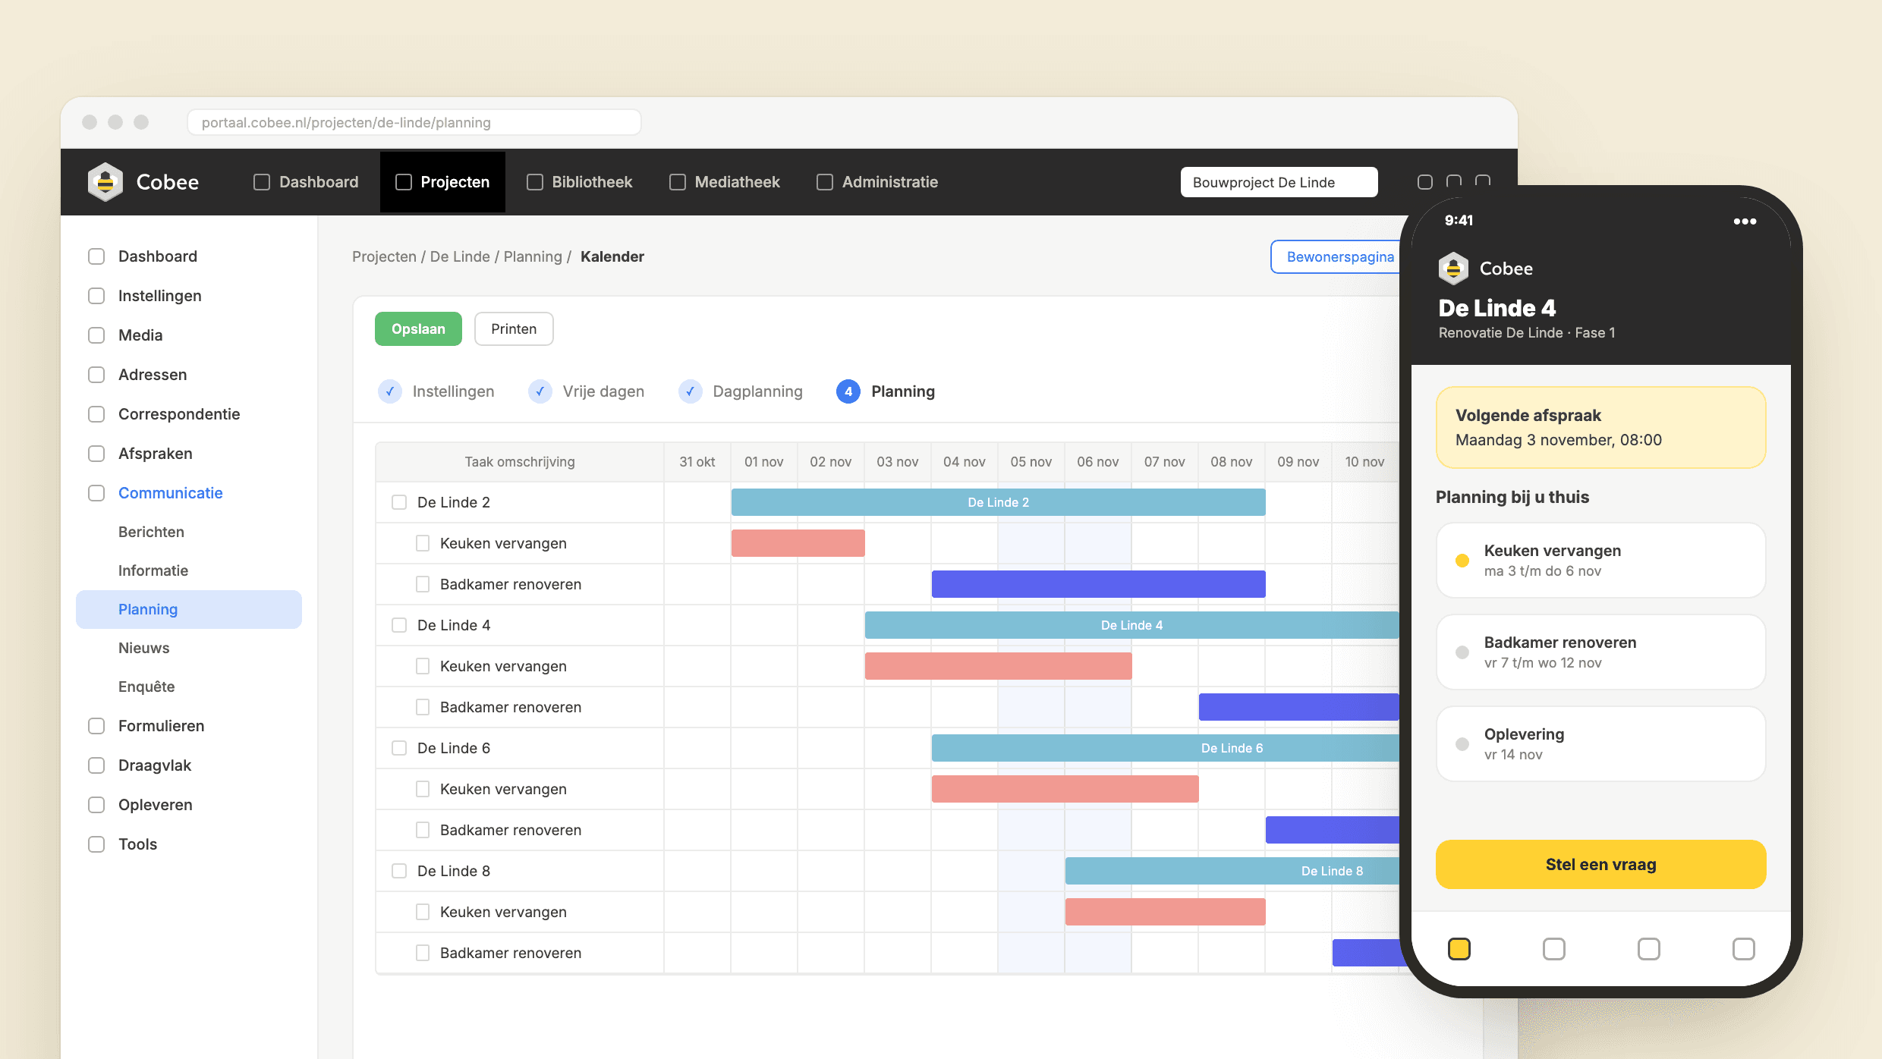Open Planning in the sidebar submenu

(189, 609)
